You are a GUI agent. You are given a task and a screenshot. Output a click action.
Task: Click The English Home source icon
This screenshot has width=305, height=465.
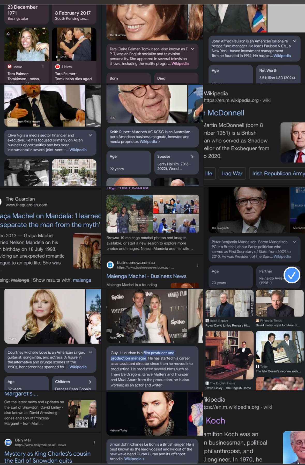[207, 383]
